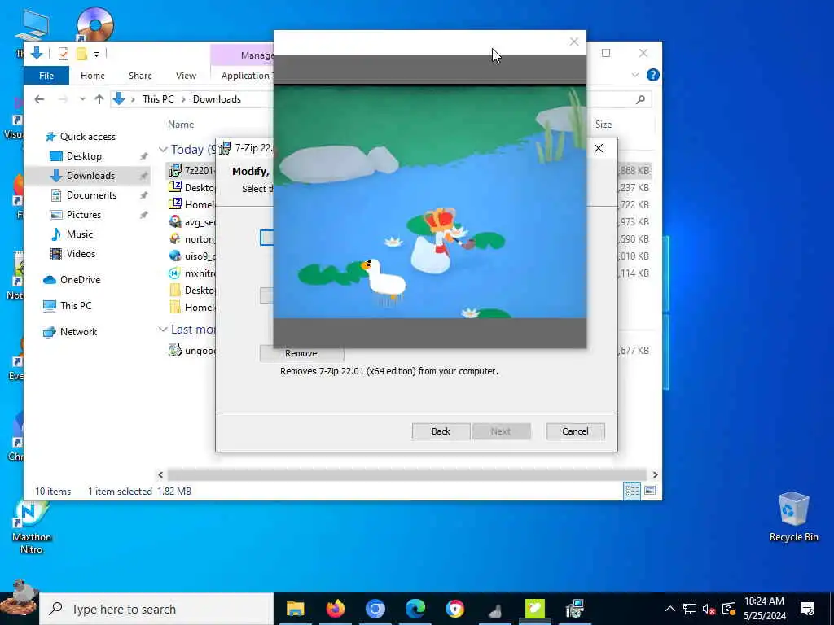This screenshot has height=625, width=834.
Task: Sort files by the Name column
Action: (x=181, y=125)
